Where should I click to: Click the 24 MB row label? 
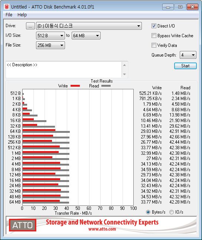tap(15, 186)
